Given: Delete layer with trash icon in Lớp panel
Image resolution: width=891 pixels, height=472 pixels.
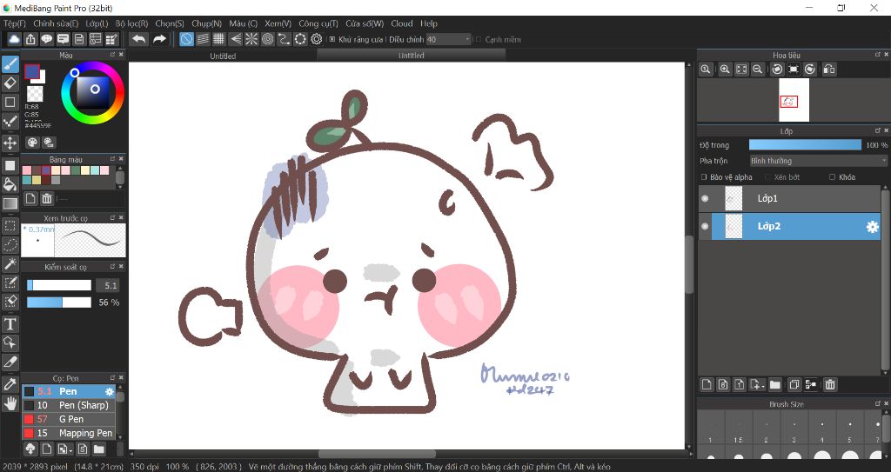Looking at the screenshot, I should pyautogui.click(x=830, y=384).
